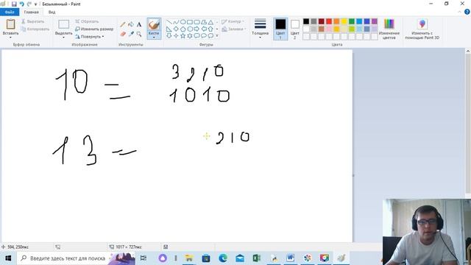Screen dimensions: 471x265
Task: Select the Fill with color bucket tool
Action: 131,24
